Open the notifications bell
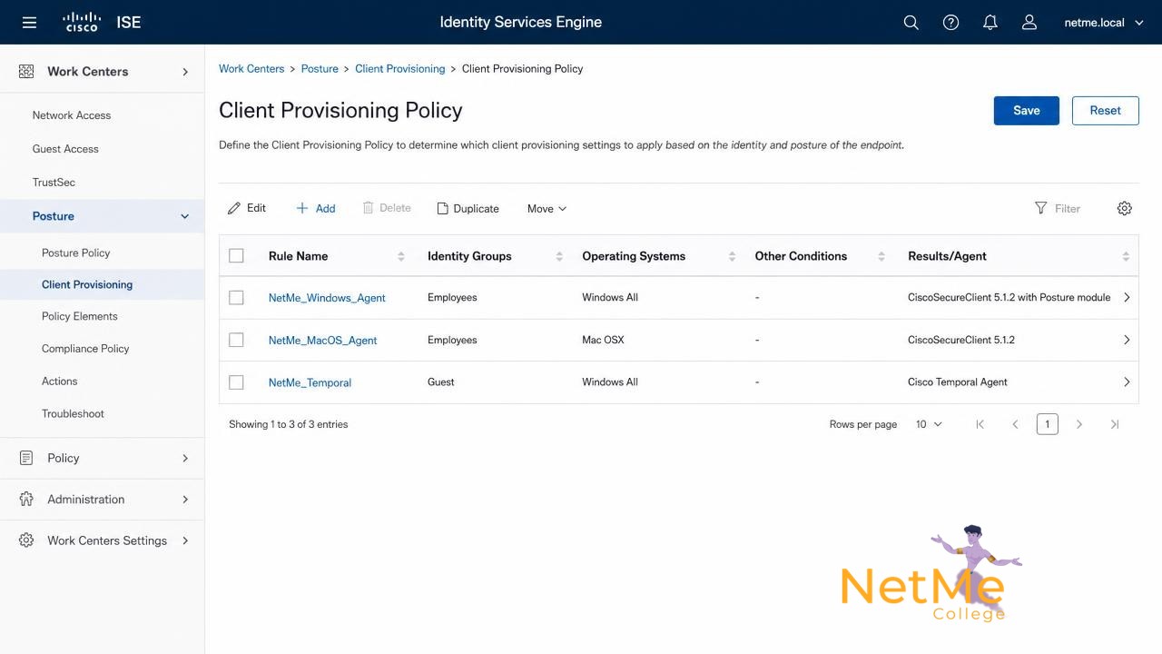This screenshot has height=654, width=1162. click(x=990, y=23)
